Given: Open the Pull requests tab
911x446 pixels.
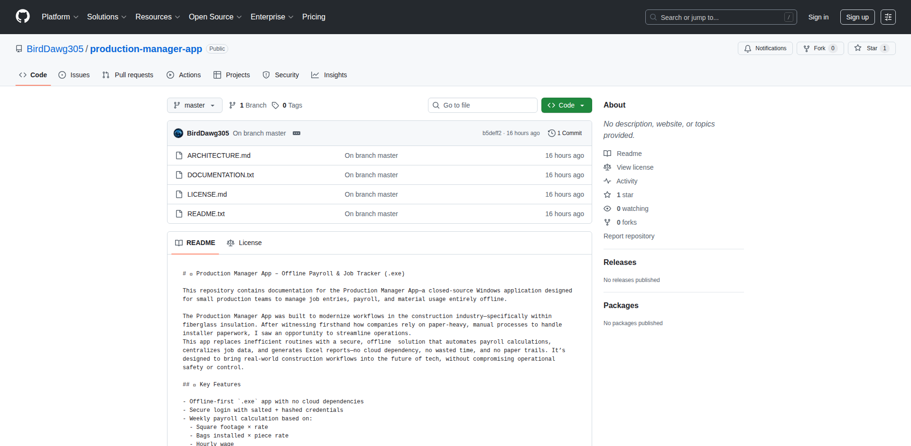Looking at the screenshot, I should pyautogui.click(x=128, y=75).
